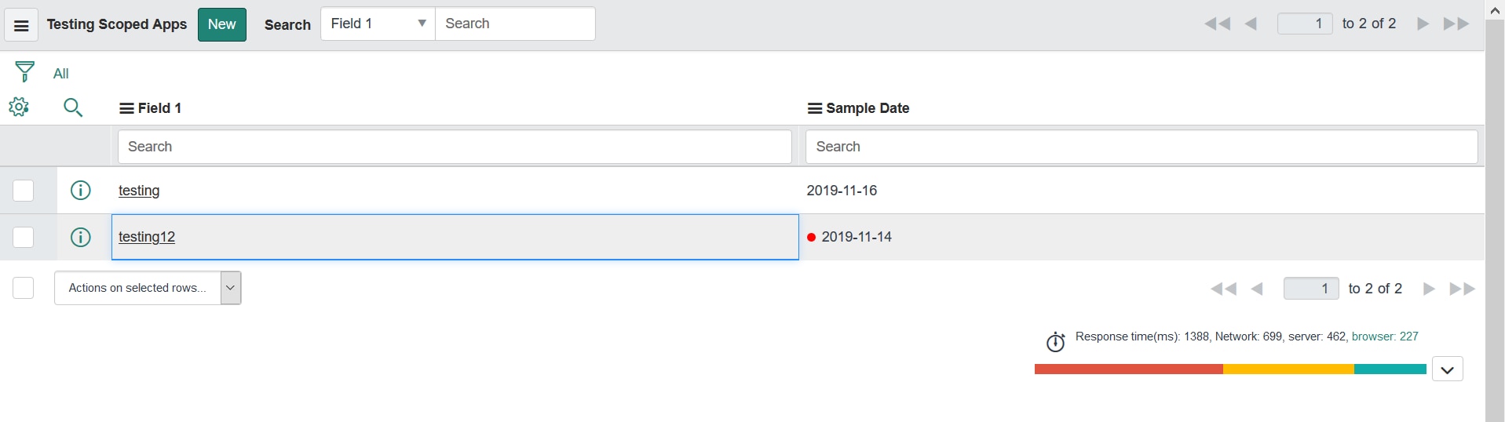Open the list context hamburger menu
The image size is (1505, 422).
[x=21, y=25]
